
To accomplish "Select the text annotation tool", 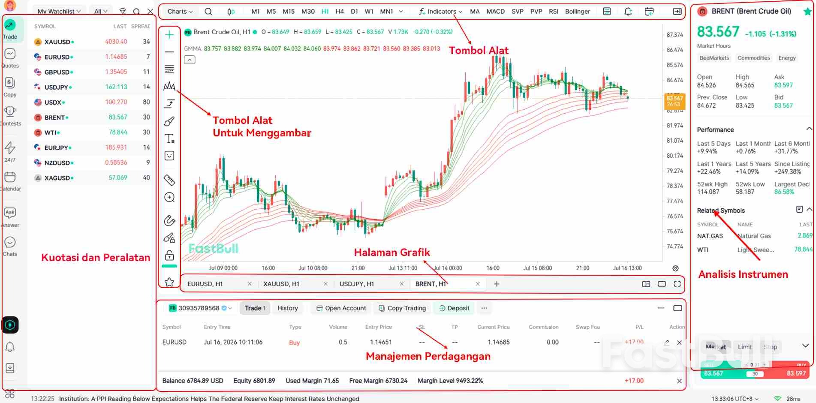I will [x=169, y=138].
